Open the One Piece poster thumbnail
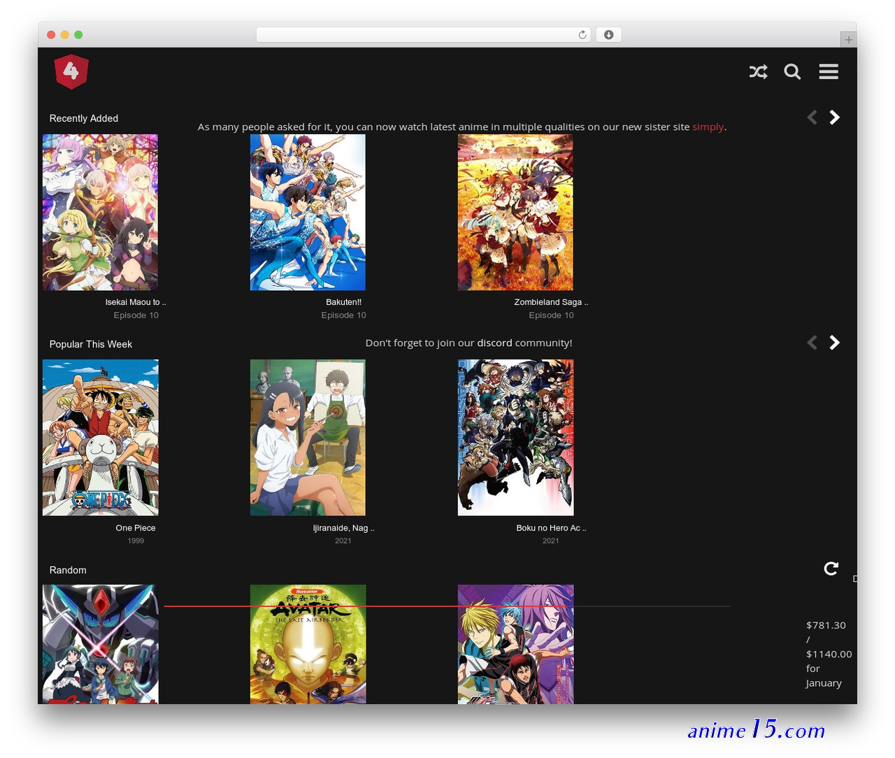 (x=100, y=438)
